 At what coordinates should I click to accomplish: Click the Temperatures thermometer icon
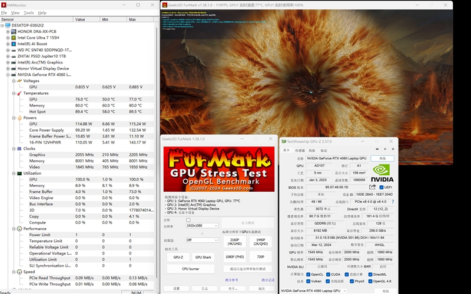[x=19, y=93]
